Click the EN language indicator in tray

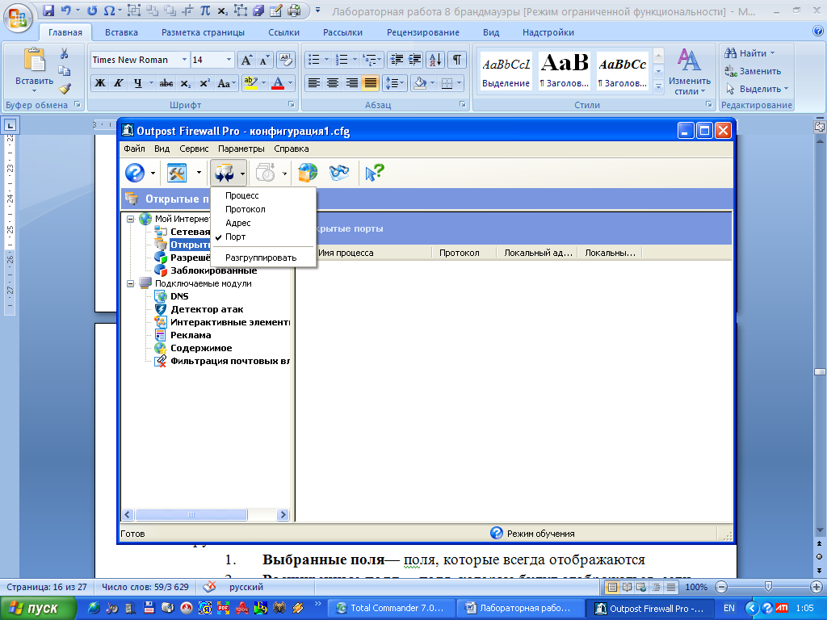729,609
